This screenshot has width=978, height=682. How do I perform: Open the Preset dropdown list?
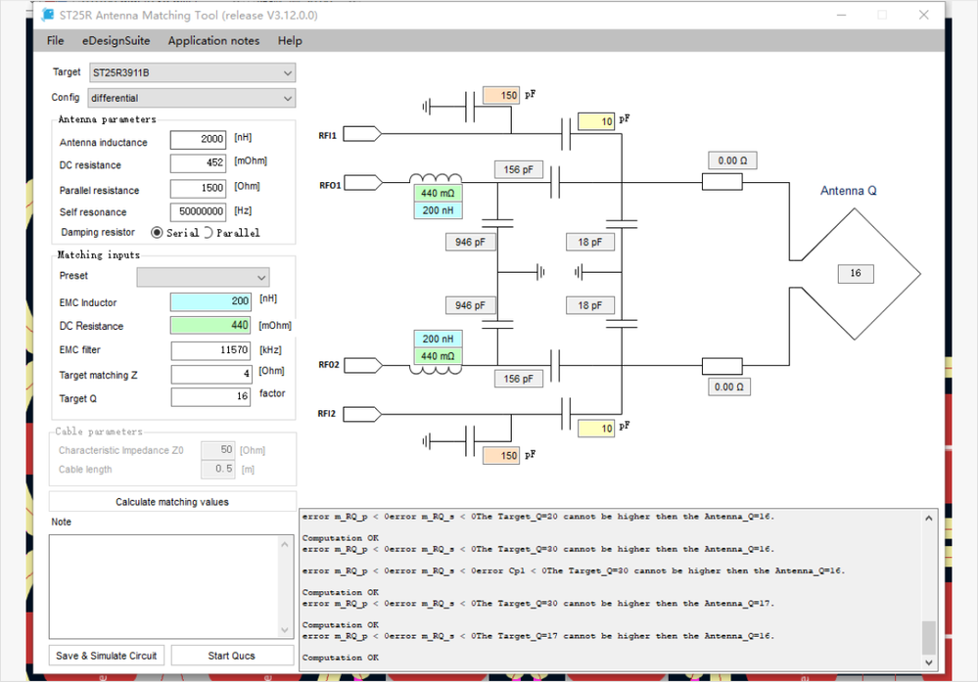pyautogui.click(x=203, y=277)
